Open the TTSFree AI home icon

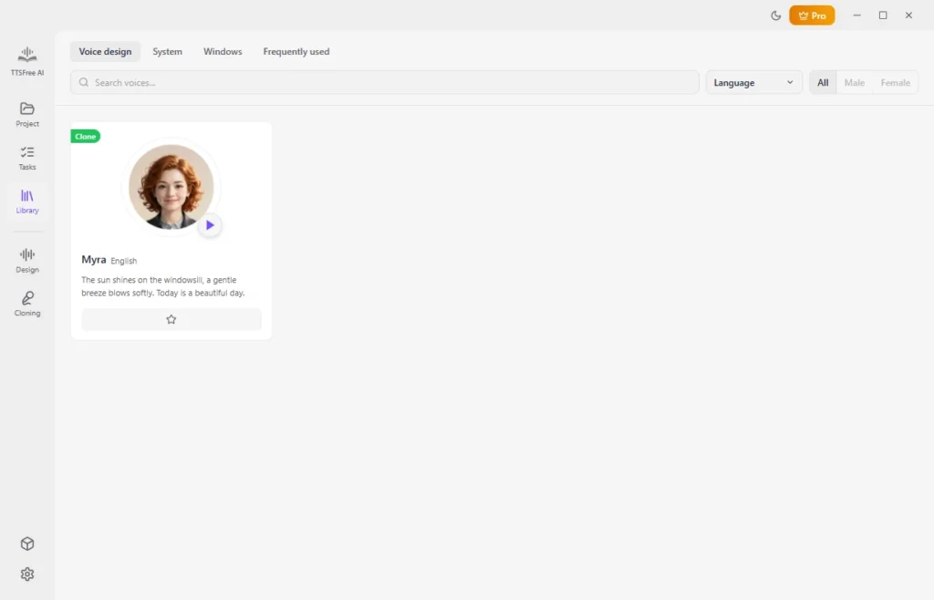coord(26,61)
